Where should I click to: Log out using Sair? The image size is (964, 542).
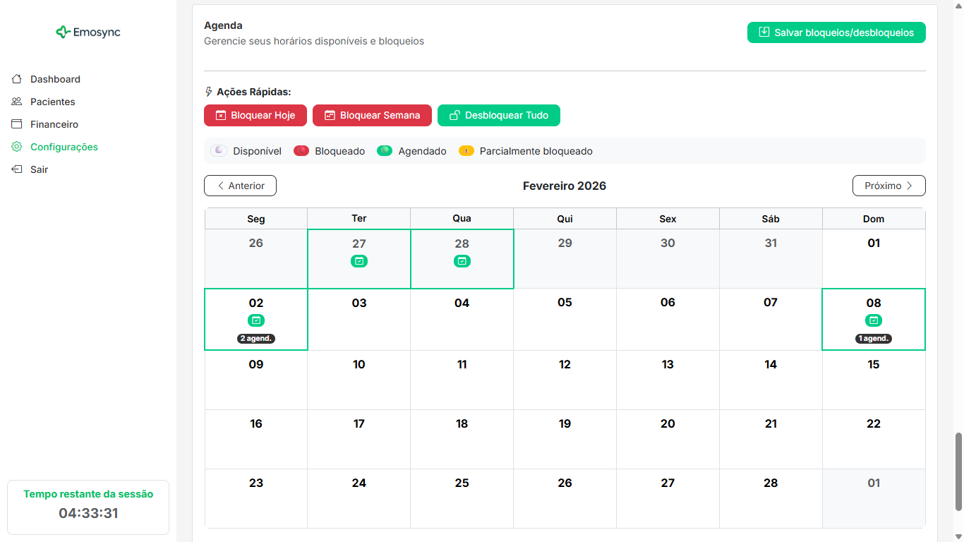(39, 169)
